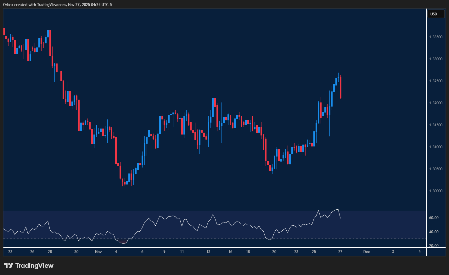Open the USD currency label
The height and width of the screenshot is (275, 449).
tap(436, 14)
